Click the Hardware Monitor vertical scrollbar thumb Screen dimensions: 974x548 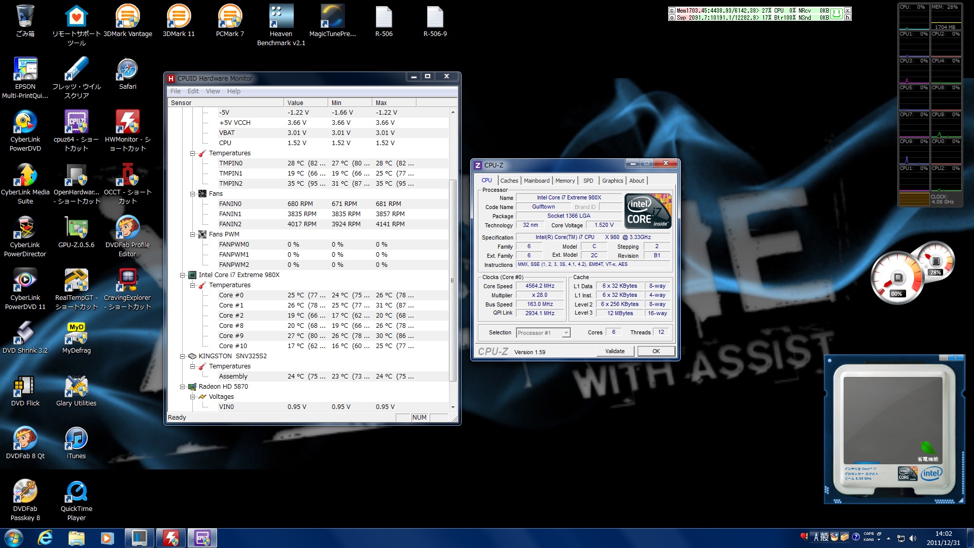453,279
